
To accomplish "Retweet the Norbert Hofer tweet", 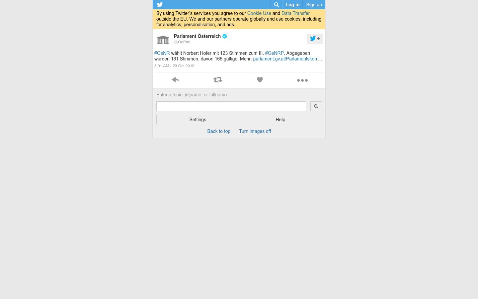I will 218,80.
